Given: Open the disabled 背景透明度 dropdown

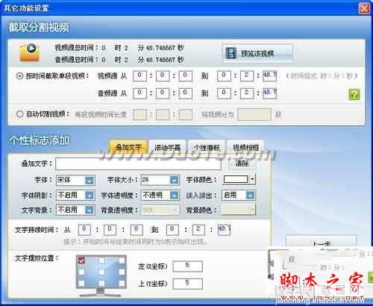Looking at the screenshot, I should pyautogui.click(x=160, y=210).
